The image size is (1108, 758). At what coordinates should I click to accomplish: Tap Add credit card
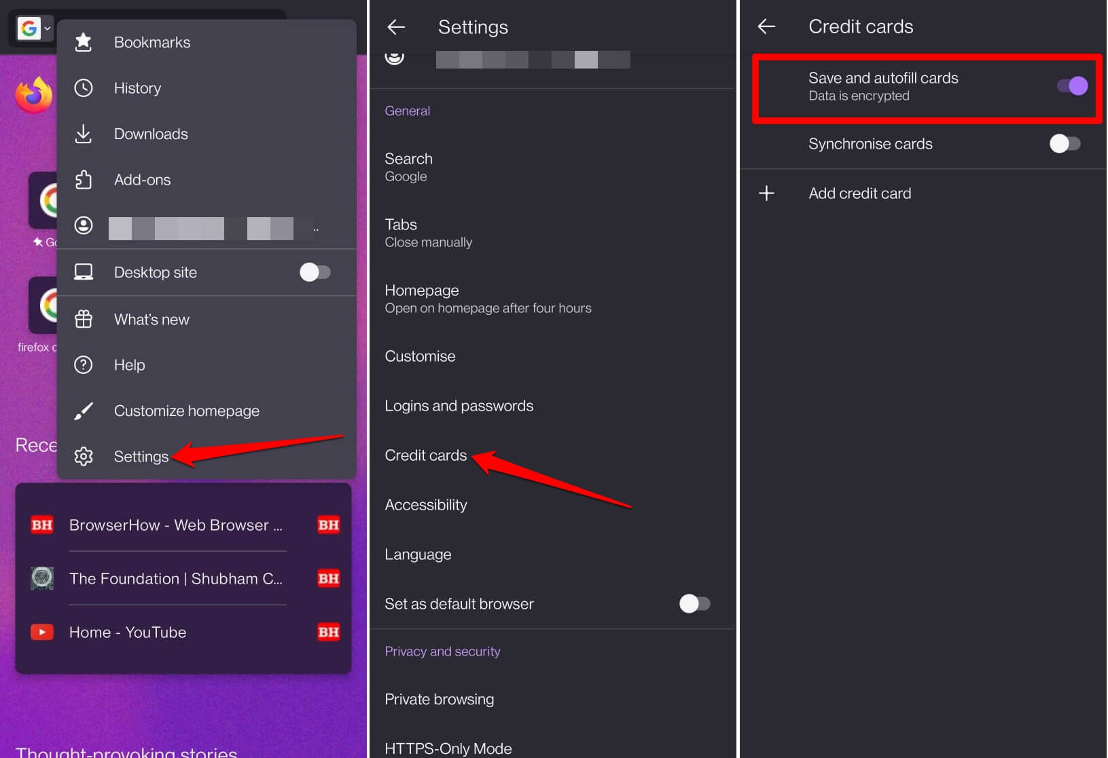[923, 193]
